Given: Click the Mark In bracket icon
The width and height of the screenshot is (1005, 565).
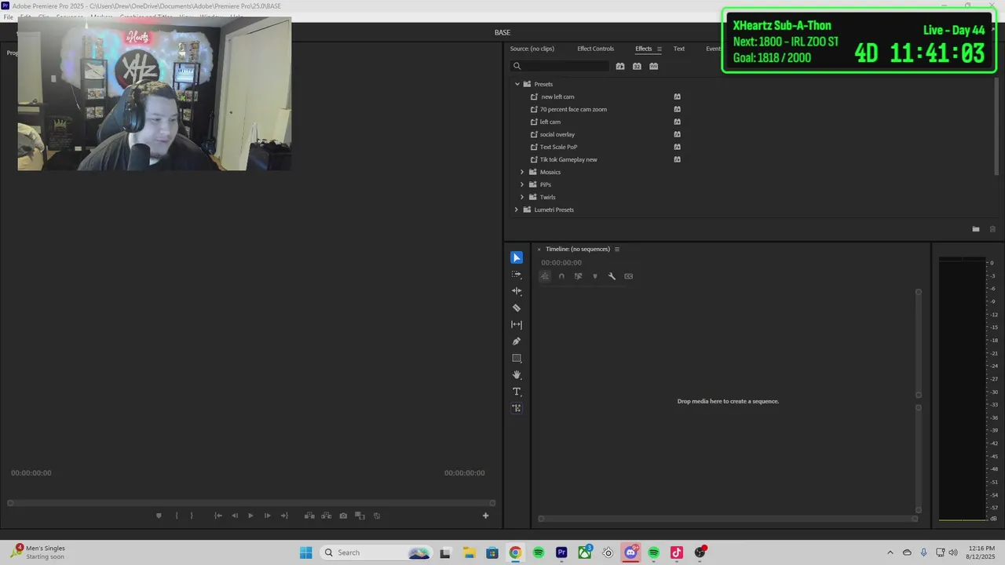Looking at the screenshot, I should (x=176, y=516).
